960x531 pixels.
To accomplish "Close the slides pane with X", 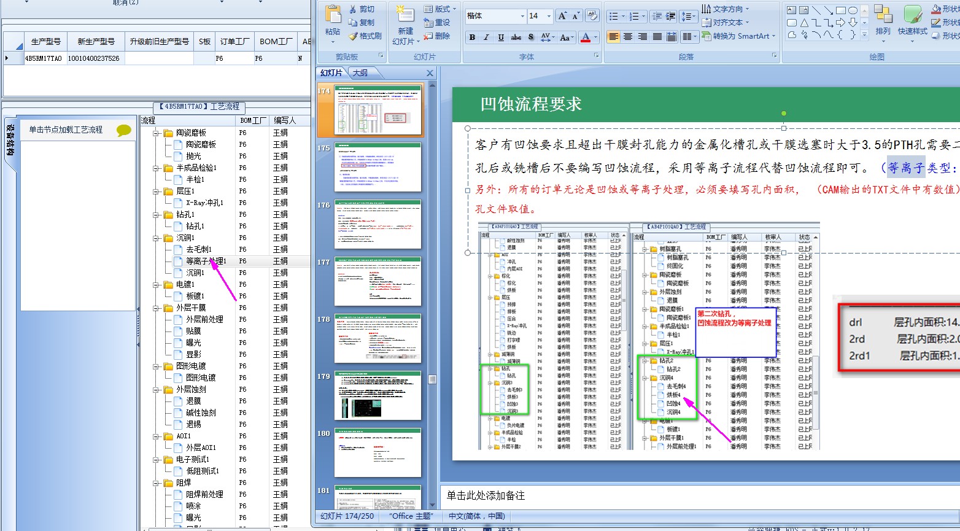I will pos(430,73).
